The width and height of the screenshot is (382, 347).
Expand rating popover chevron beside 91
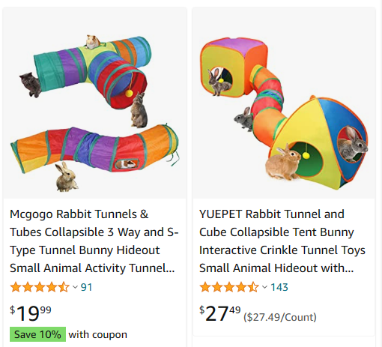pos(75,287)
